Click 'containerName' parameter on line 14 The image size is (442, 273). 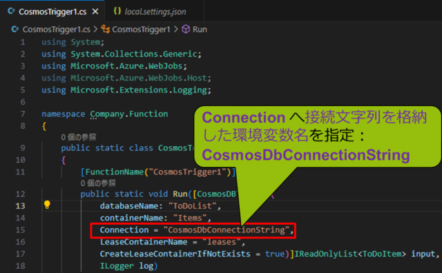pyautogui.click(x=131, y=218)
